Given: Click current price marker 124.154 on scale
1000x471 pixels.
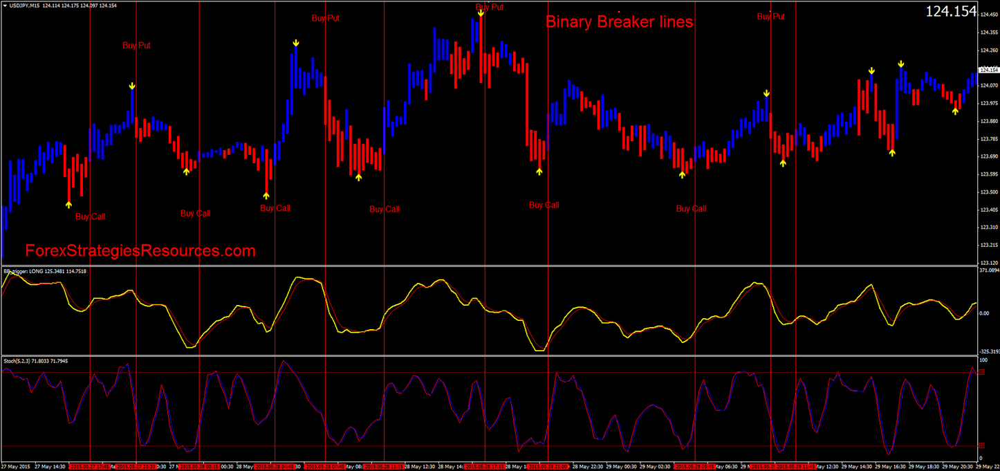Looking at the screenshot, I should coord(989,70).
